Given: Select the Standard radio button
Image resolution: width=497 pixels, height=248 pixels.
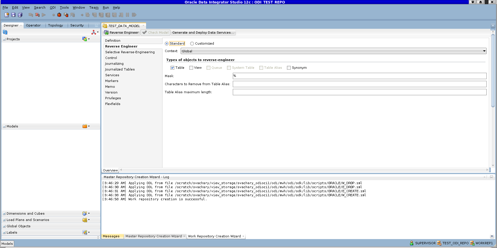Looking at the screenshot, I should pos(167,44).
